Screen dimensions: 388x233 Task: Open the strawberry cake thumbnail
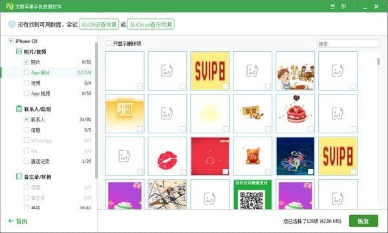pos(296,113)
